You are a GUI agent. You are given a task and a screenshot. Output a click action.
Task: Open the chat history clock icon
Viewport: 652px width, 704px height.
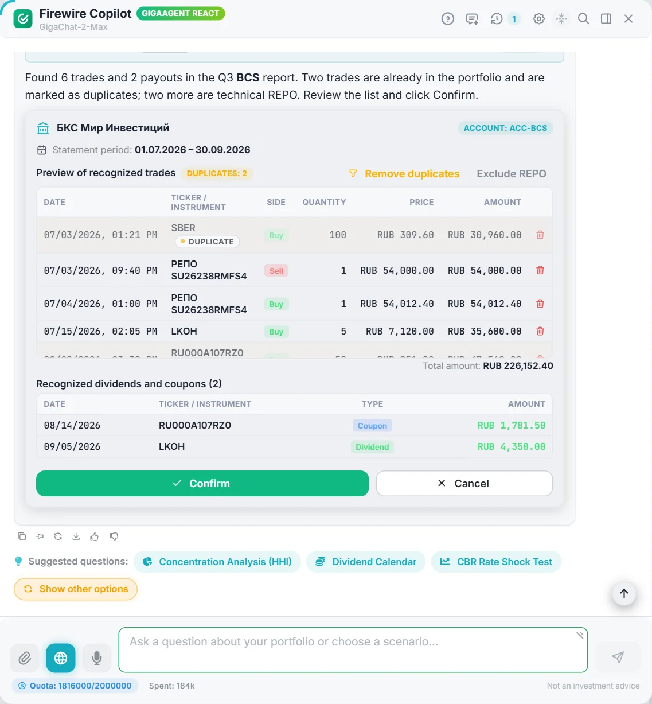pos(497,19)
